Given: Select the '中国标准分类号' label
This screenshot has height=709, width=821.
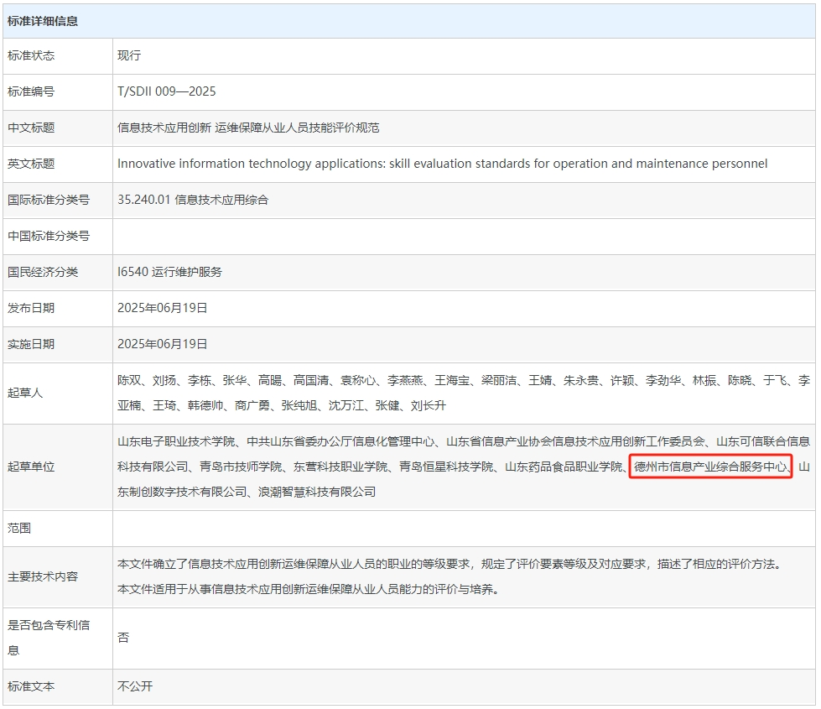Looking at the screenshot, I should click(48, 237).
